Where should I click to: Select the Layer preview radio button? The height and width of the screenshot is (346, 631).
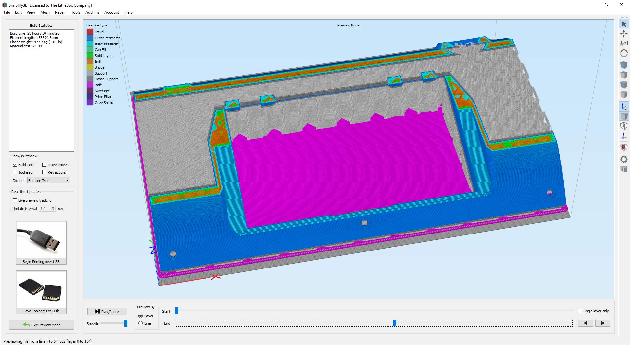coord(140,316)
